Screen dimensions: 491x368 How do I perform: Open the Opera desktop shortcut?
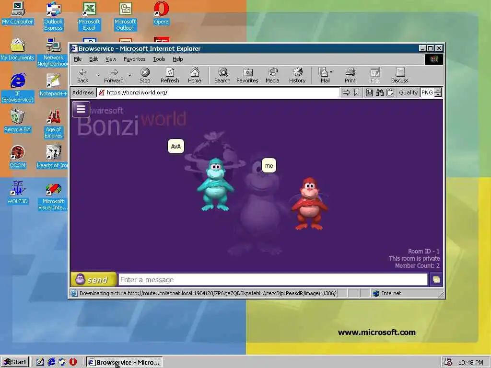pyautogui.click(x=161, y=13)
